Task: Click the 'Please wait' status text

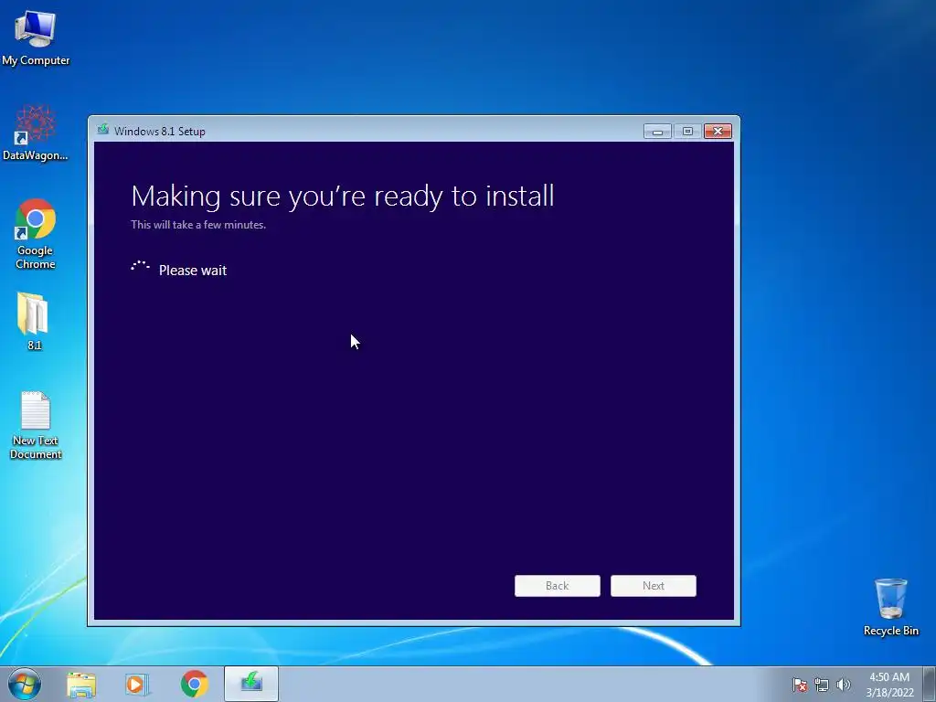Action: coord(193,271)
